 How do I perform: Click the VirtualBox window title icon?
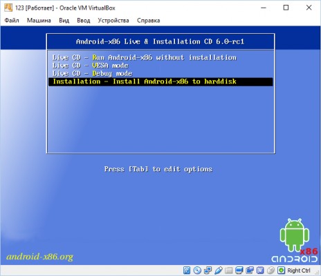coord(8,8)
